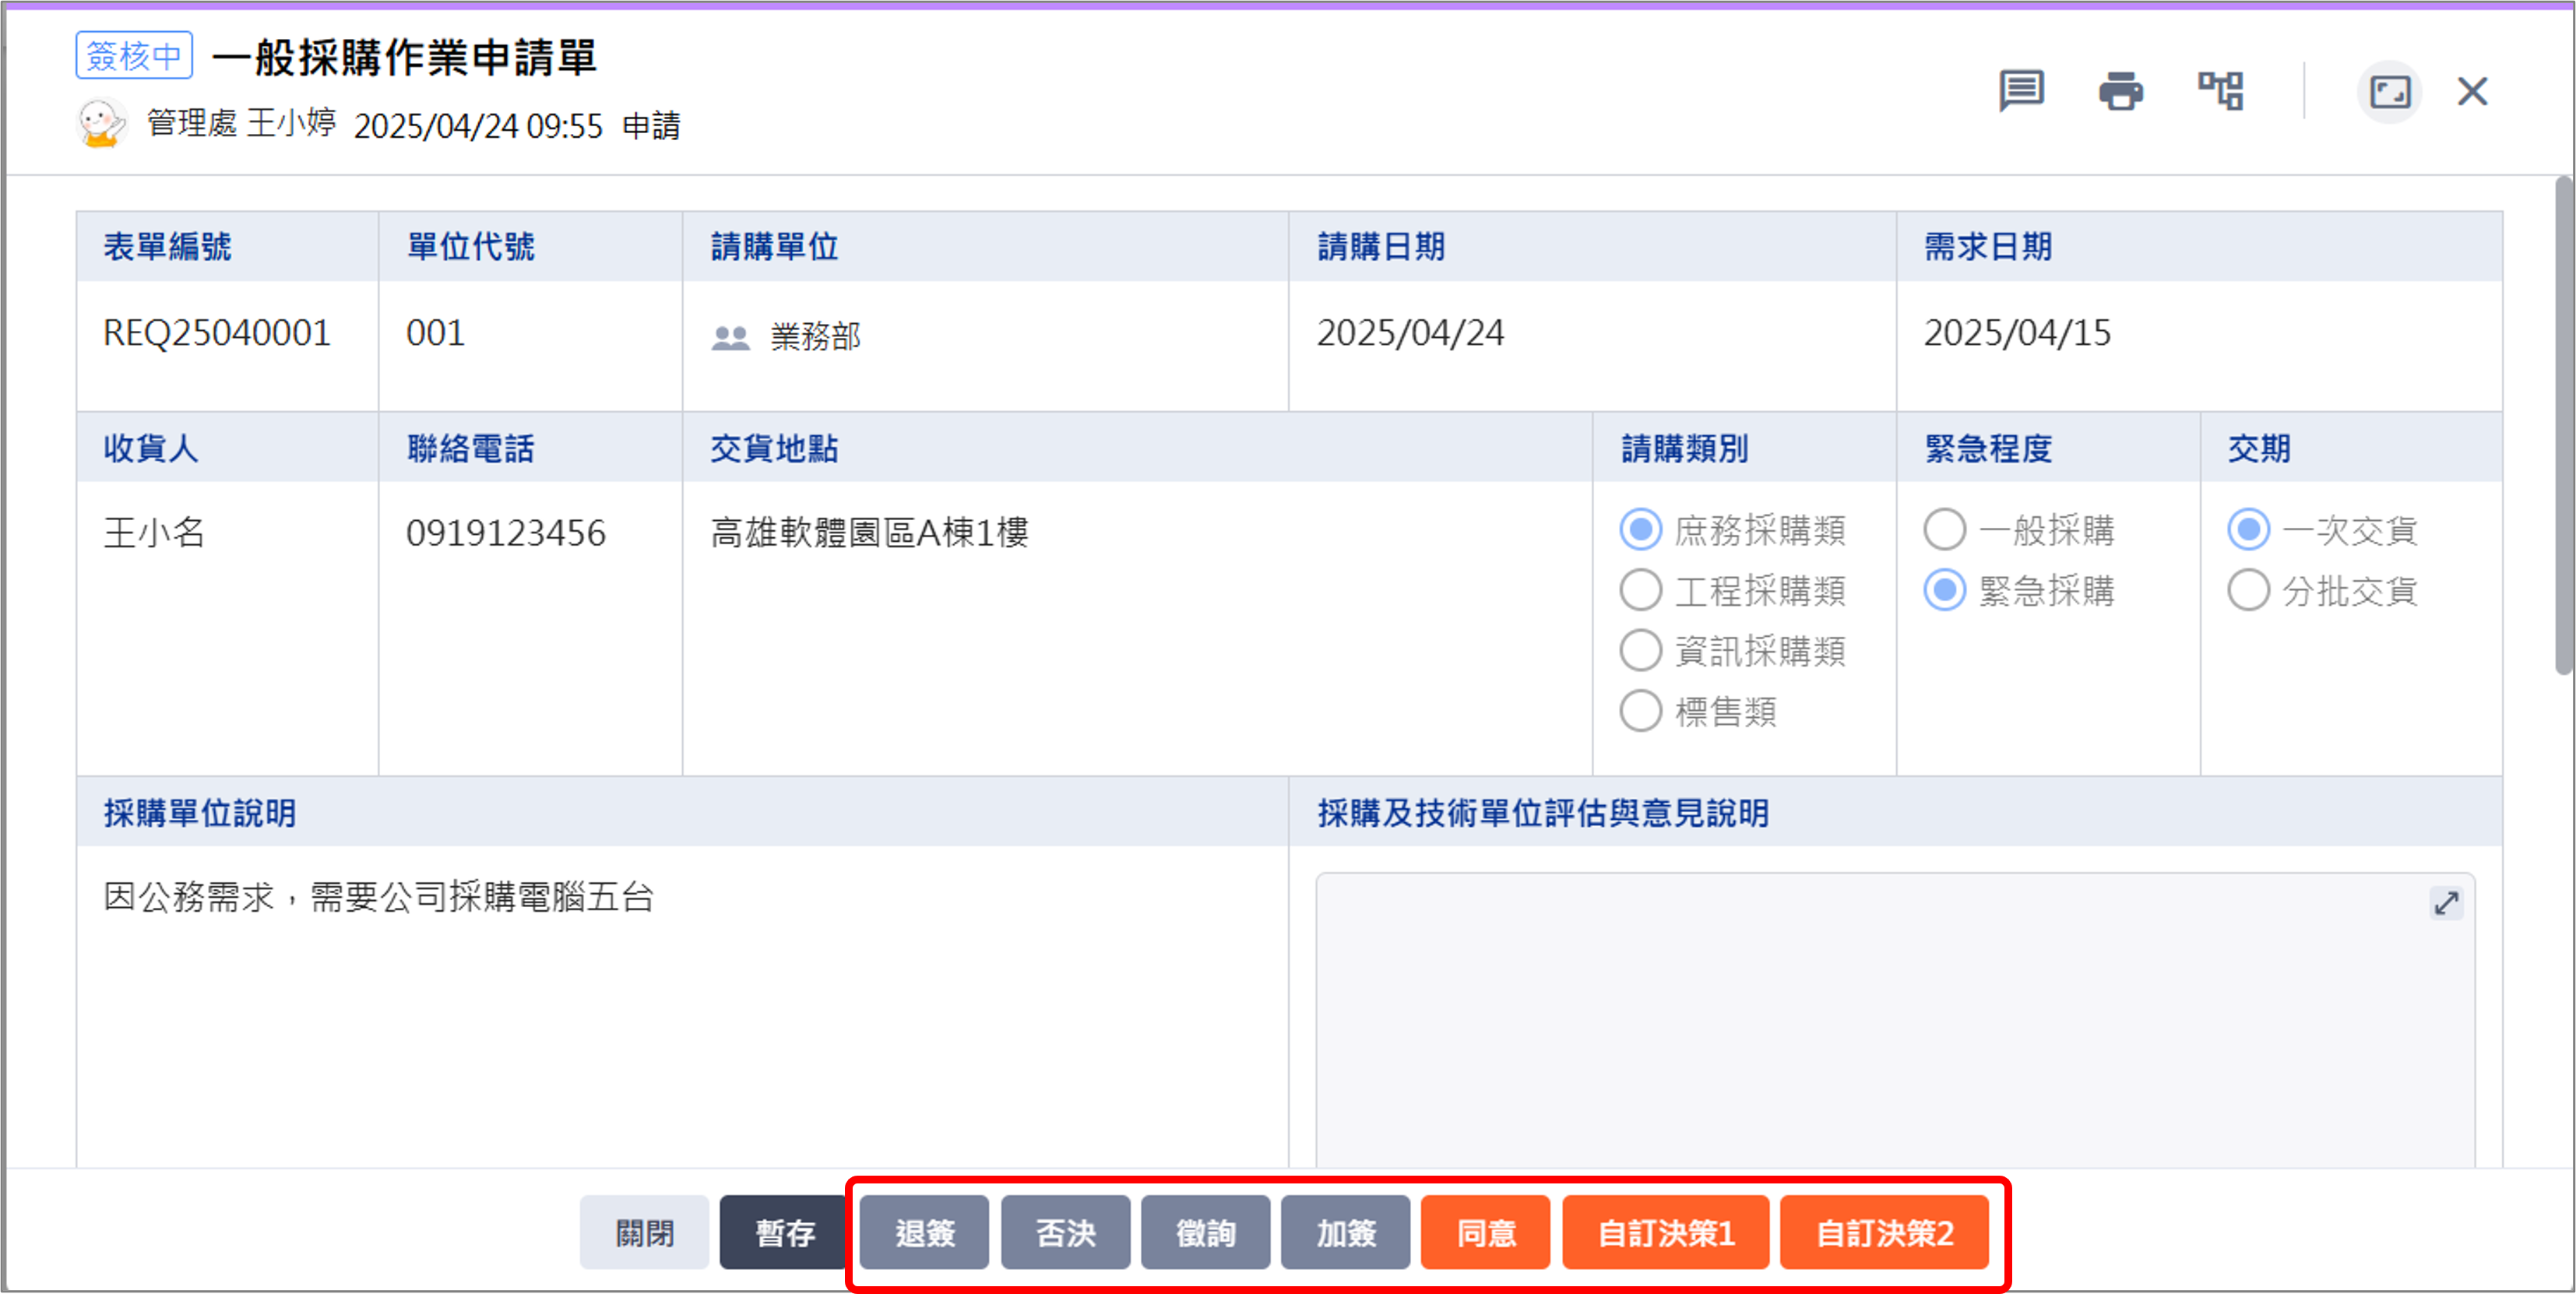Click the 業務部 group icon
This screenshot has width=2576, height=1294.
pos(730,337)
